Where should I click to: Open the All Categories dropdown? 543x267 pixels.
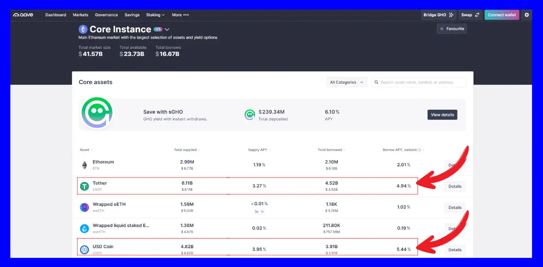tap(347, 82)
